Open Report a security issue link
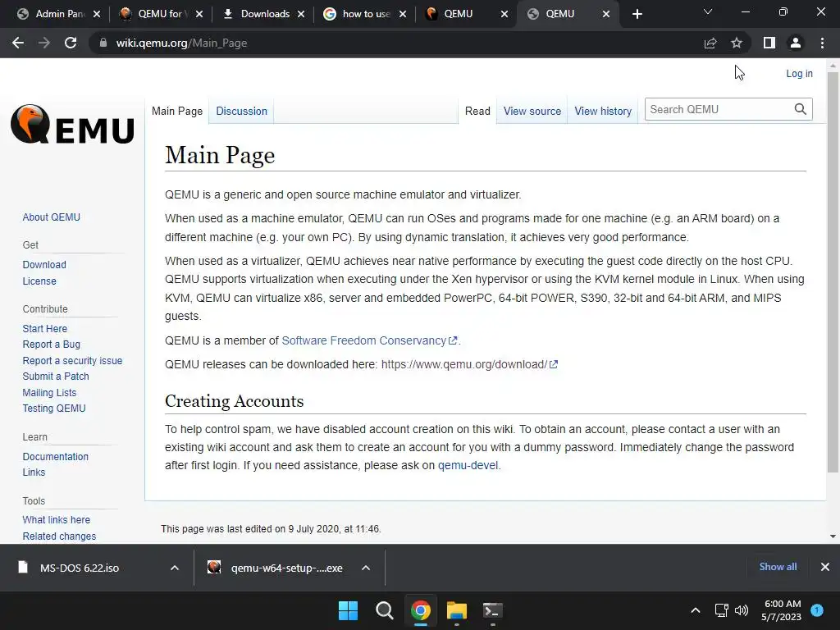 pos(72,361)
